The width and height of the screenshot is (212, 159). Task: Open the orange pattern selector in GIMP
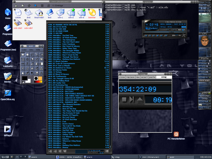40,79
